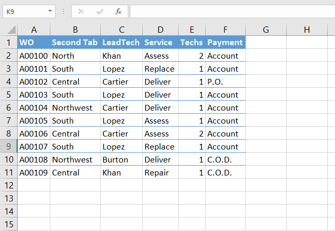Select cell containing A00101
The height and width of the screenshot is (231, 335).
tap(34, 69)
